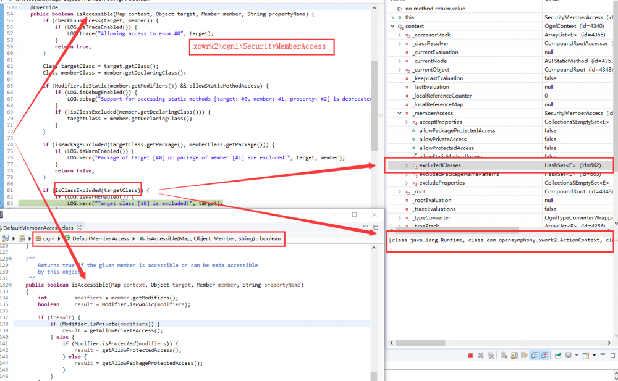The height and width of the screenshot is (381, 618).
Task: Expand the excludedClasses HashSet
Action: click(407, 165)
